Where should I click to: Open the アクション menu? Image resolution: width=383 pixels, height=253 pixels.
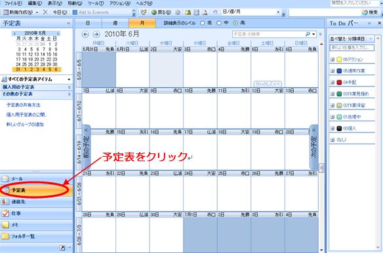(119, 3)
